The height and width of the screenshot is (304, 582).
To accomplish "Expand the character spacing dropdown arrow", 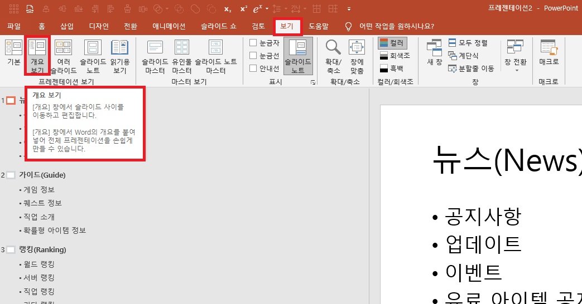I will [305, 9].
